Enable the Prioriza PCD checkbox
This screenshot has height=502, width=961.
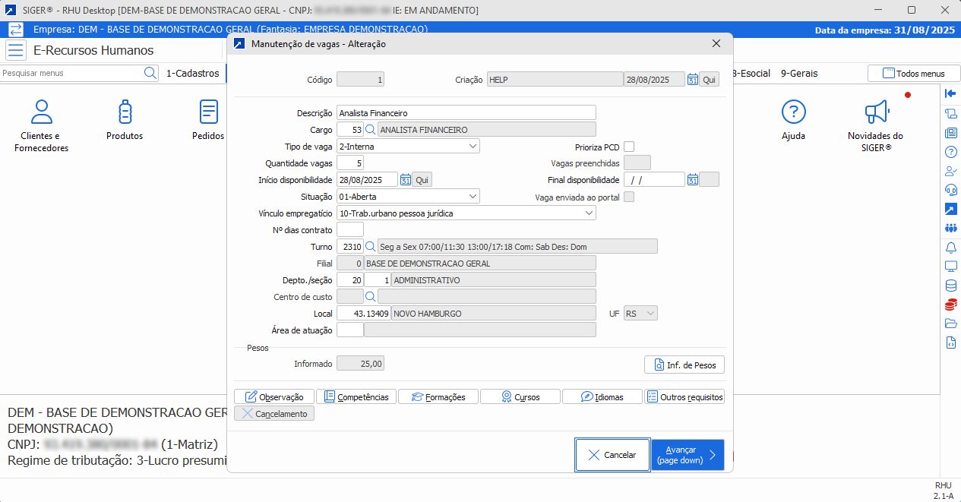[x=629, y=147]
